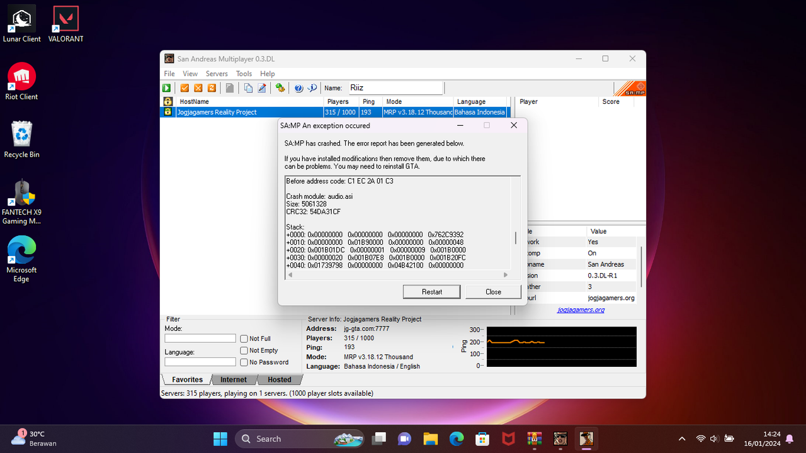The width and height of the screenshot is (806, 453).
Task: Open VALORANT desktop shortcut
Action: click(x=65, y=25)
